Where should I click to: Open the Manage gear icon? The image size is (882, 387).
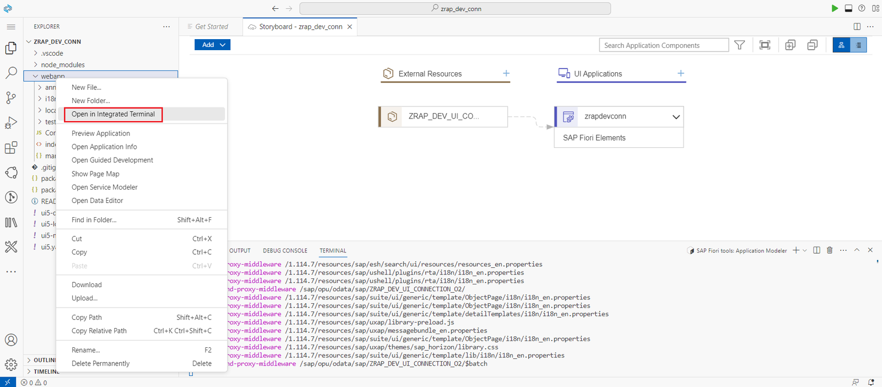point(11,364)
